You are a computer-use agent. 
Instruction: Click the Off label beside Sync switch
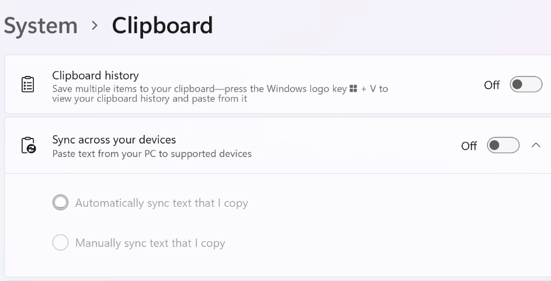pos(469,146)
